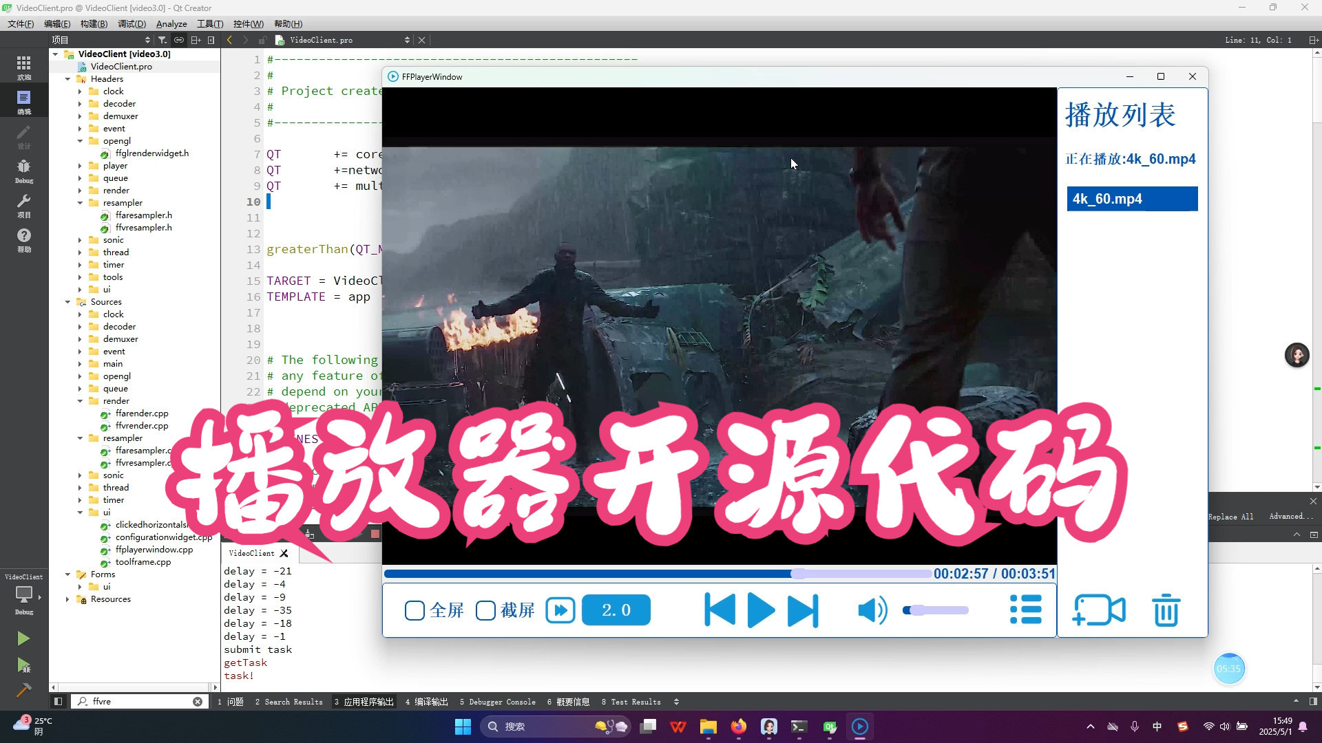The height and width of the screenshot is (743, 1322).
Task: Click the ffvre locator input field
Action: point(140,702)
